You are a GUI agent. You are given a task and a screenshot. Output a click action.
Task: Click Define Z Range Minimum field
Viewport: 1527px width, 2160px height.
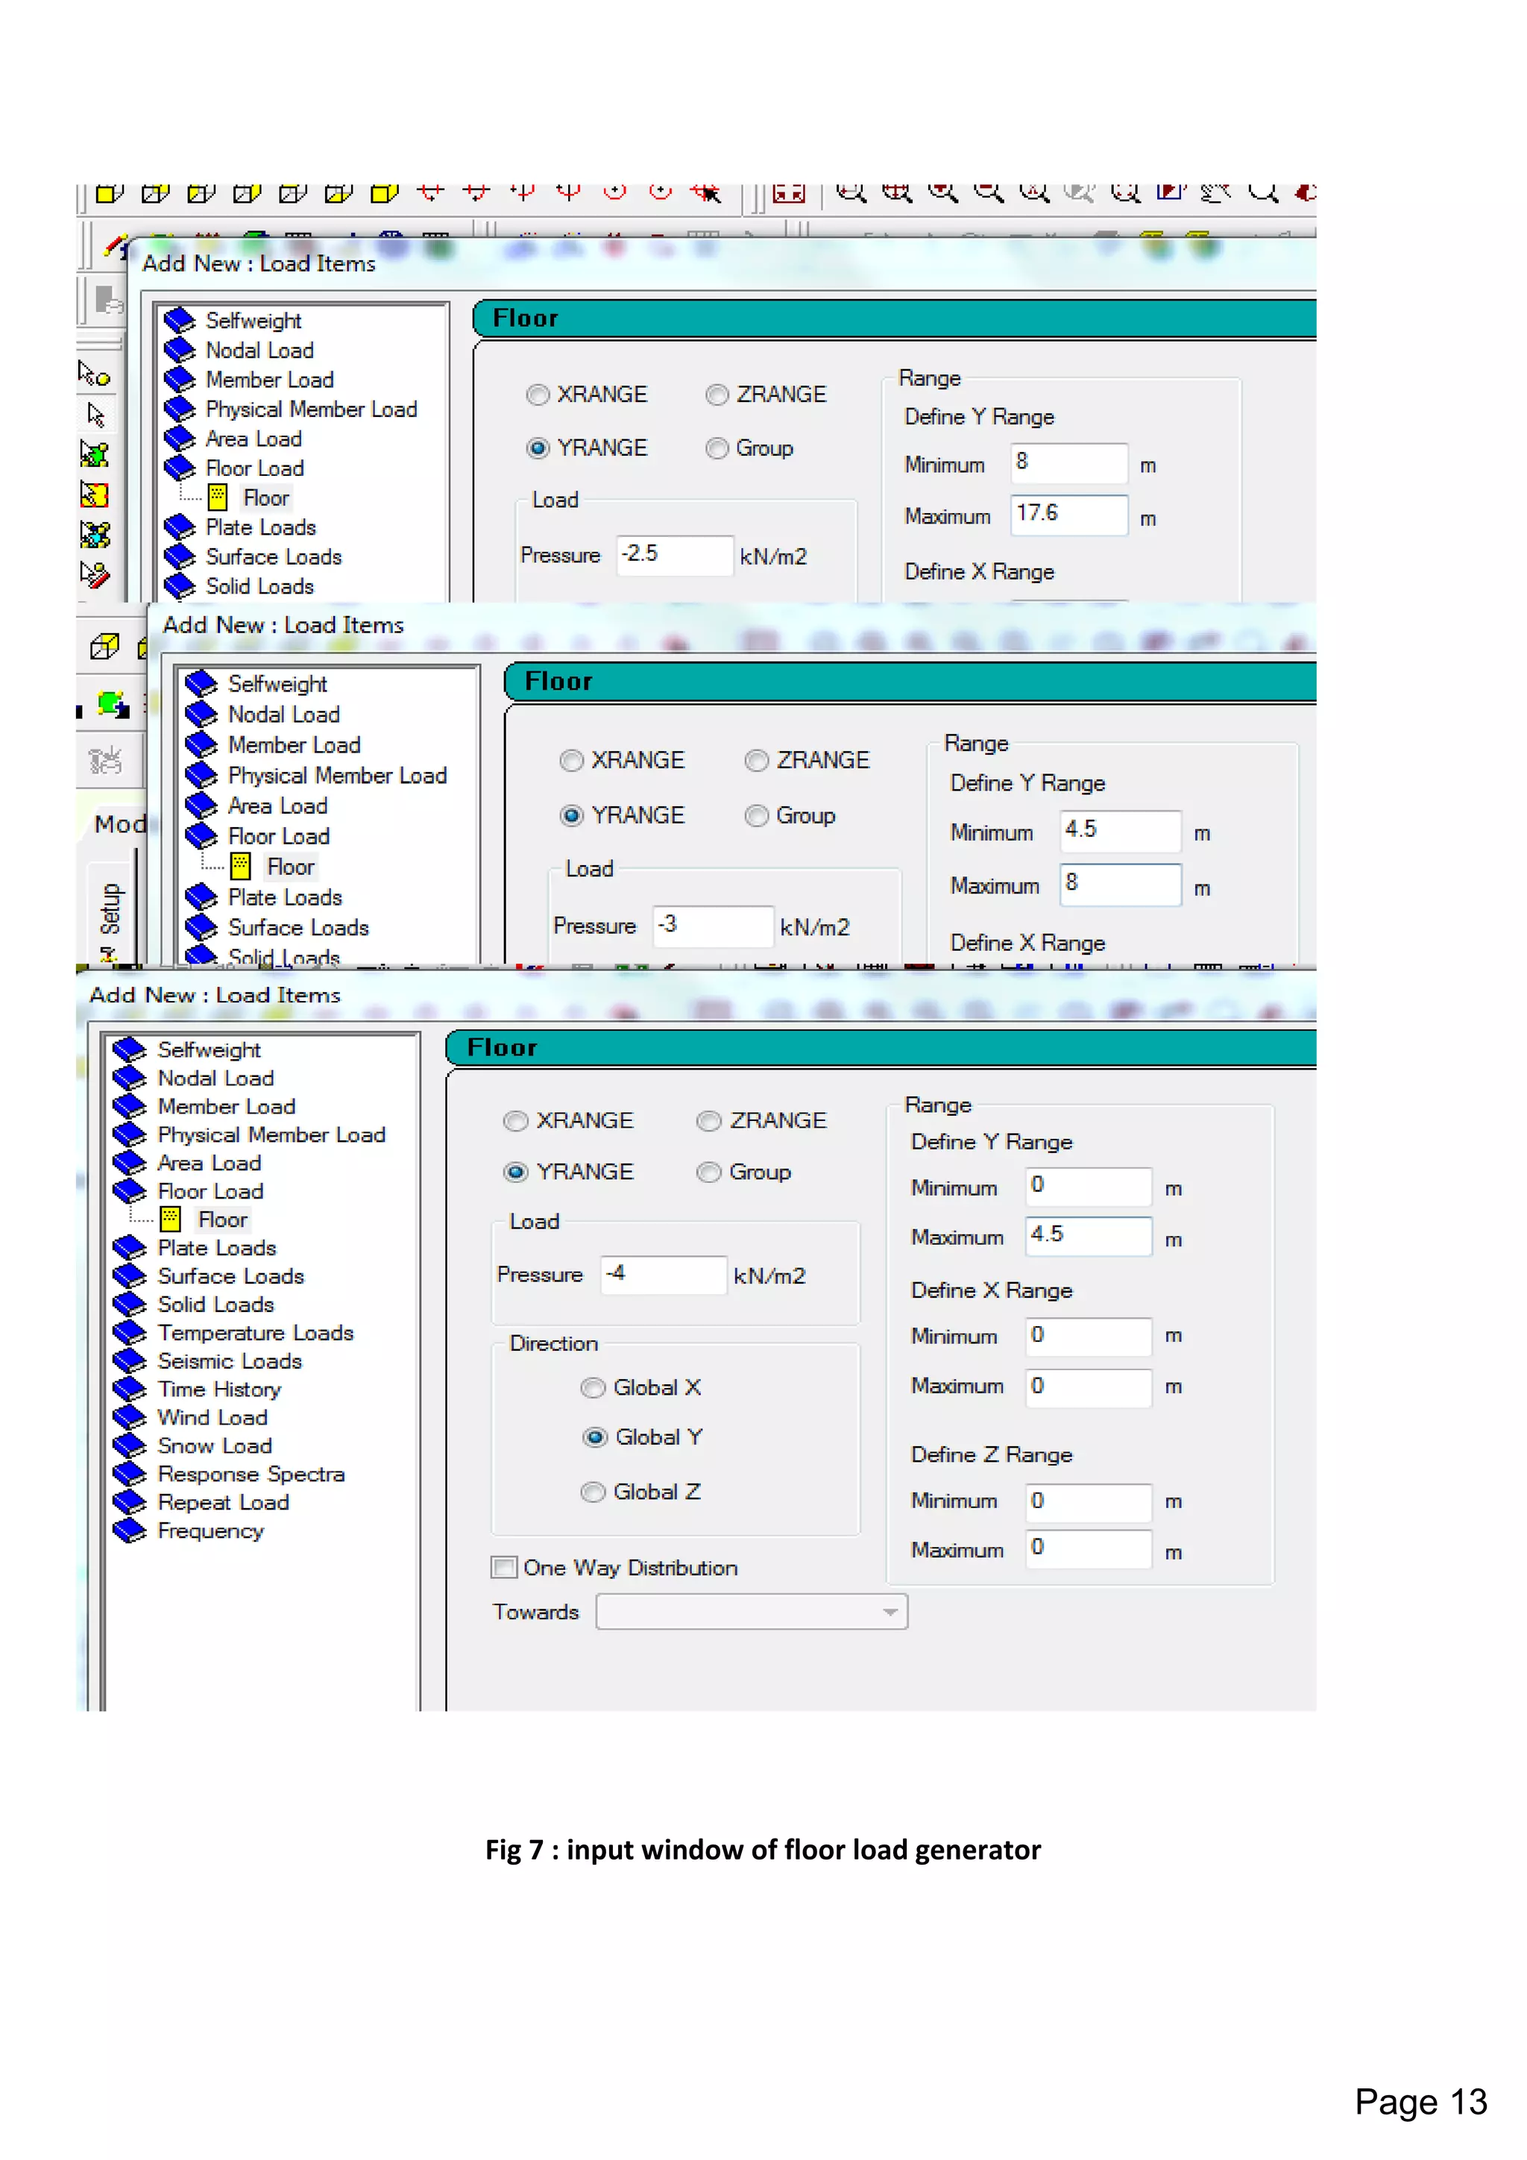click(1089, 1502)
